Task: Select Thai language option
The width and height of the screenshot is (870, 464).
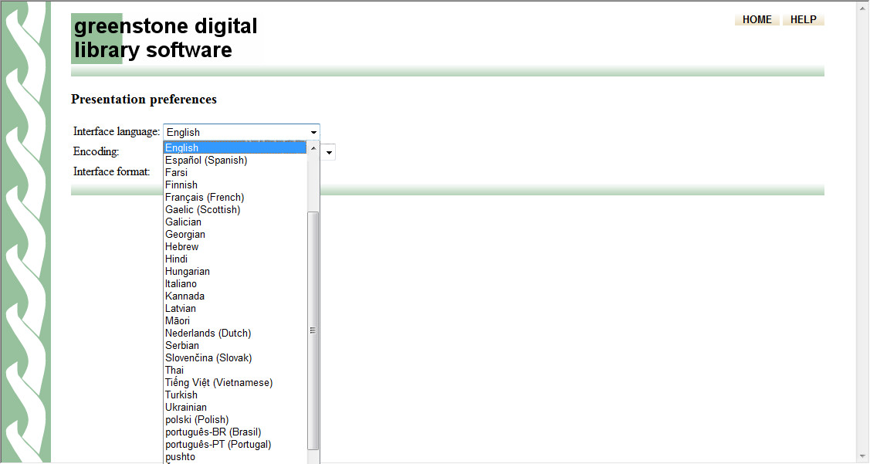Action: [x=235, y=370]
